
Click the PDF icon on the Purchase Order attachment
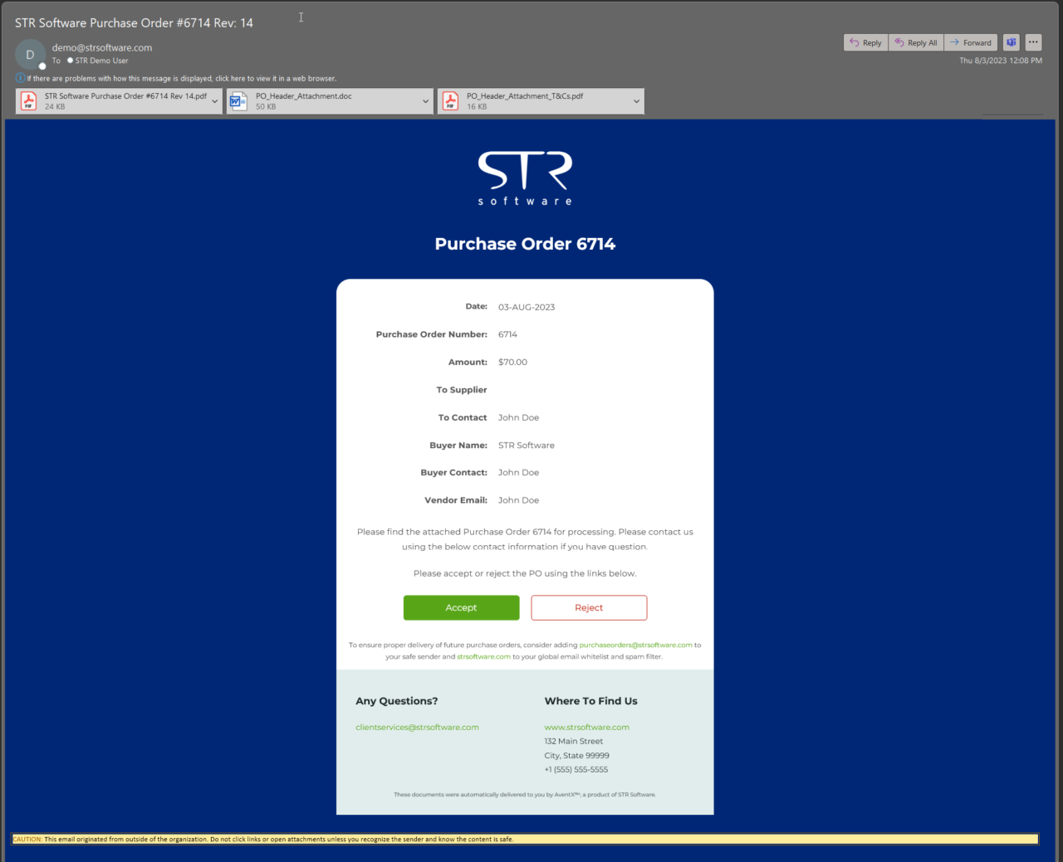point(29,100)
